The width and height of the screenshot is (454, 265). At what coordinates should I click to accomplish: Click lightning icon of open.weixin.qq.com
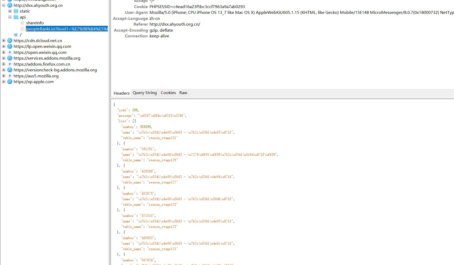pyautogui.click(x=10, y=52)
